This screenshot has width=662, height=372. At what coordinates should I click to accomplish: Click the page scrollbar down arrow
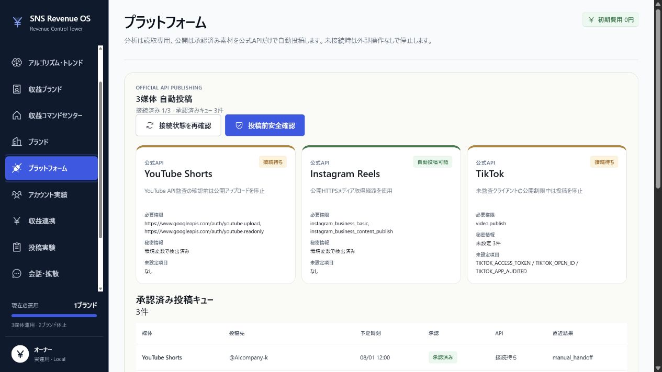coord(658,368)
